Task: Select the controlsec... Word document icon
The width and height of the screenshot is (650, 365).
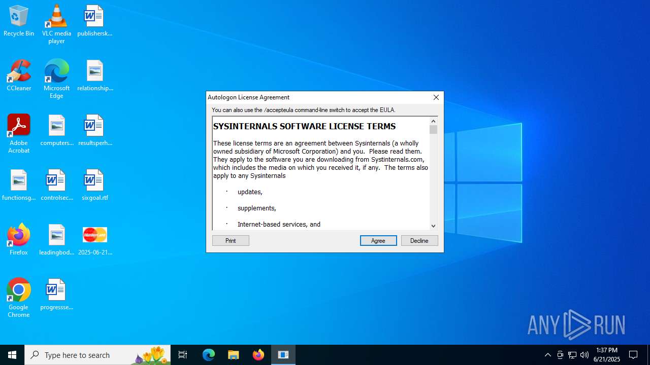Action: (x=56, y=185)
